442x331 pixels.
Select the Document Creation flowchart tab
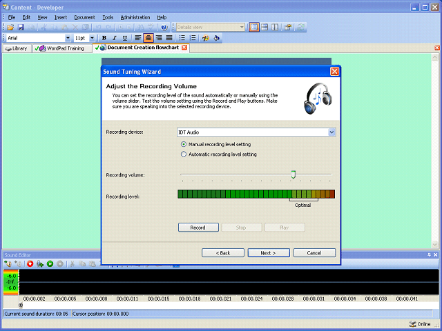click(x=140, y=48)
